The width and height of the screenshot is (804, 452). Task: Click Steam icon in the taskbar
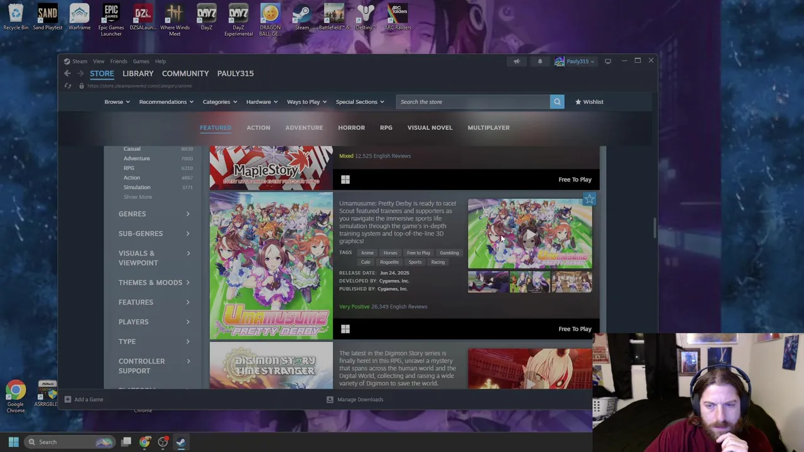[180, 442]
